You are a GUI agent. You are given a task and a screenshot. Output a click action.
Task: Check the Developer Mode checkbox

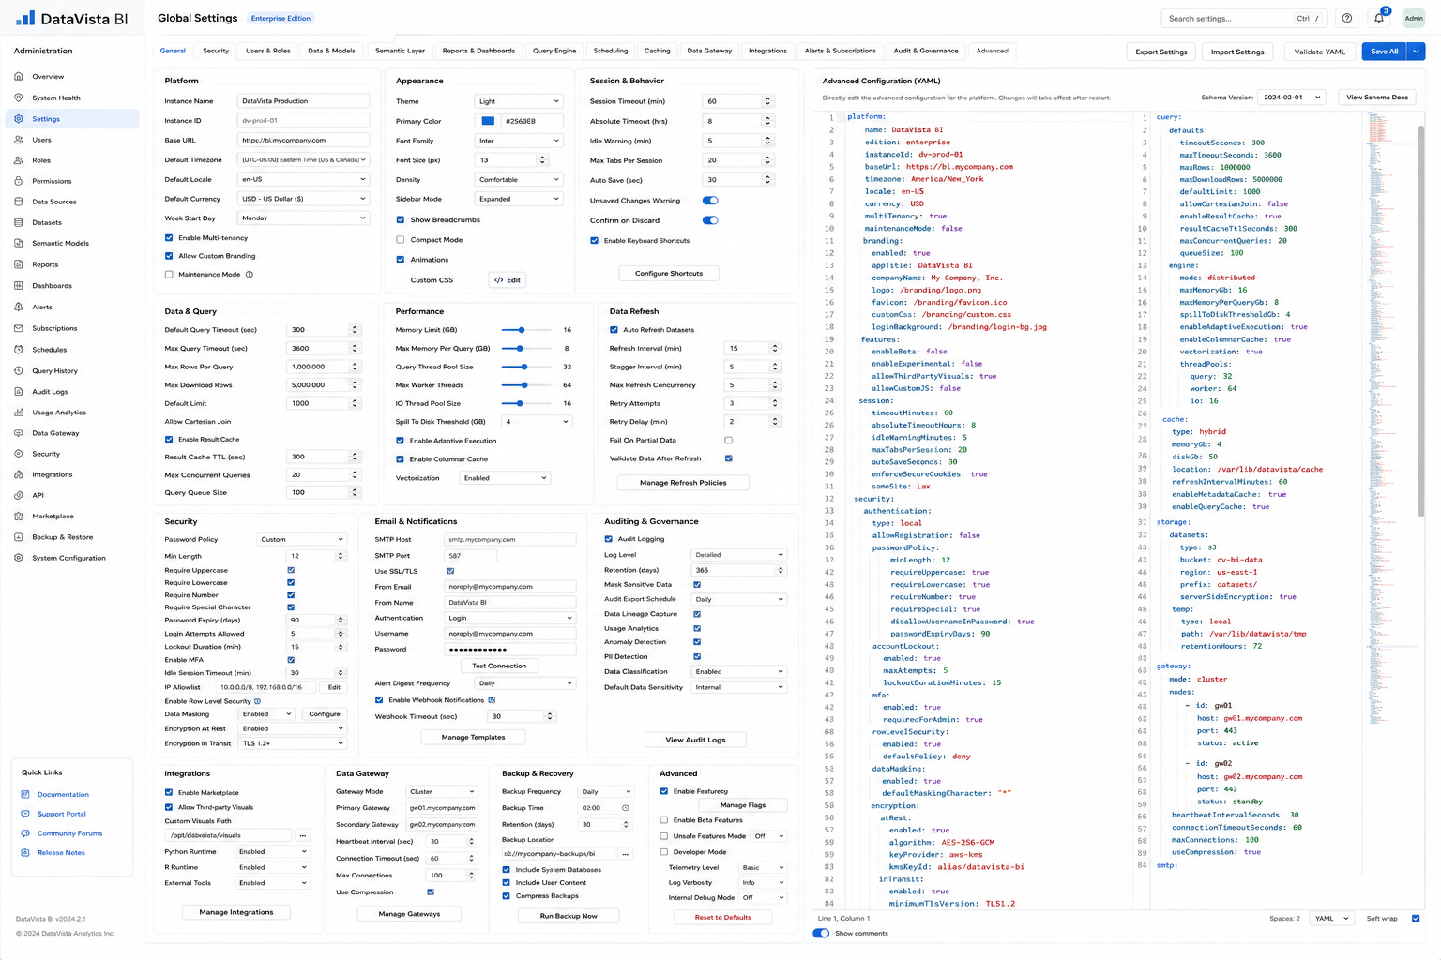[x=664, y=852]
